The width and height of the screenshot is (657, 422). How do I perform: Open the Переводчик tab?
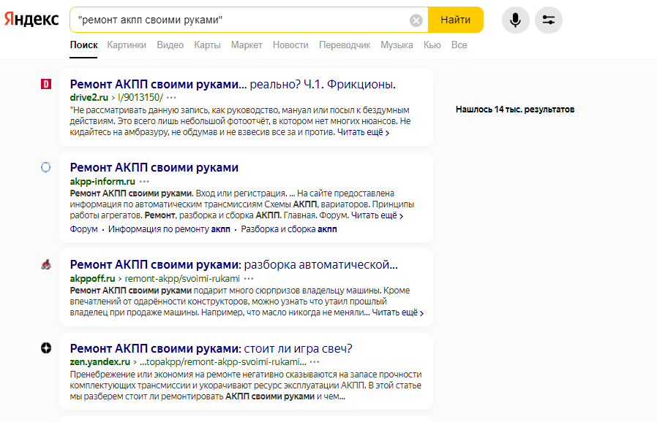click(345, 45)
